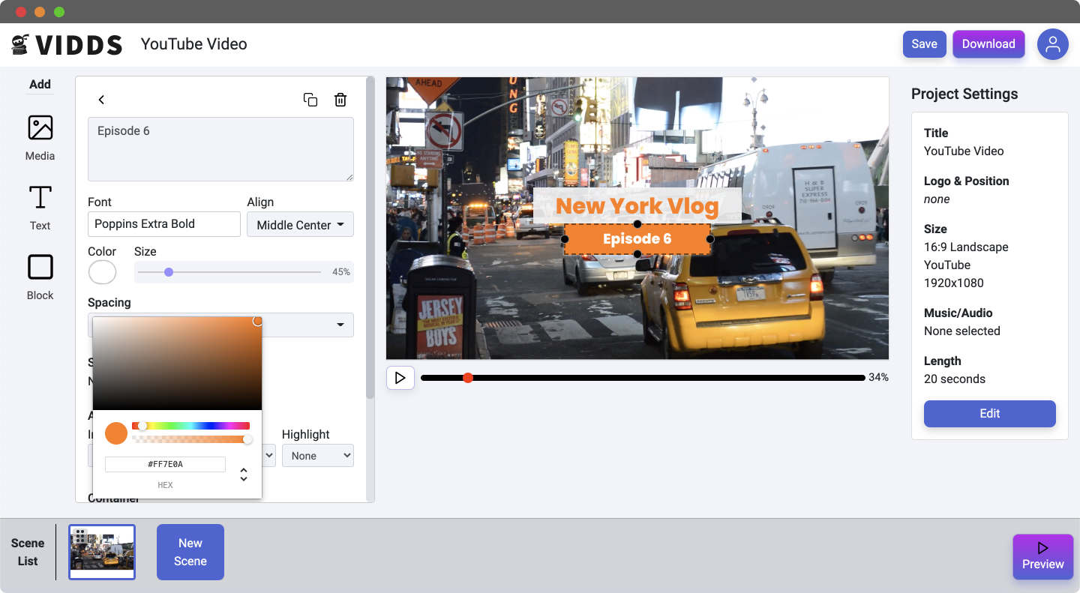Click Edit in Project Settings
This screenshot has height=593, width=1080.
(989, 414)
